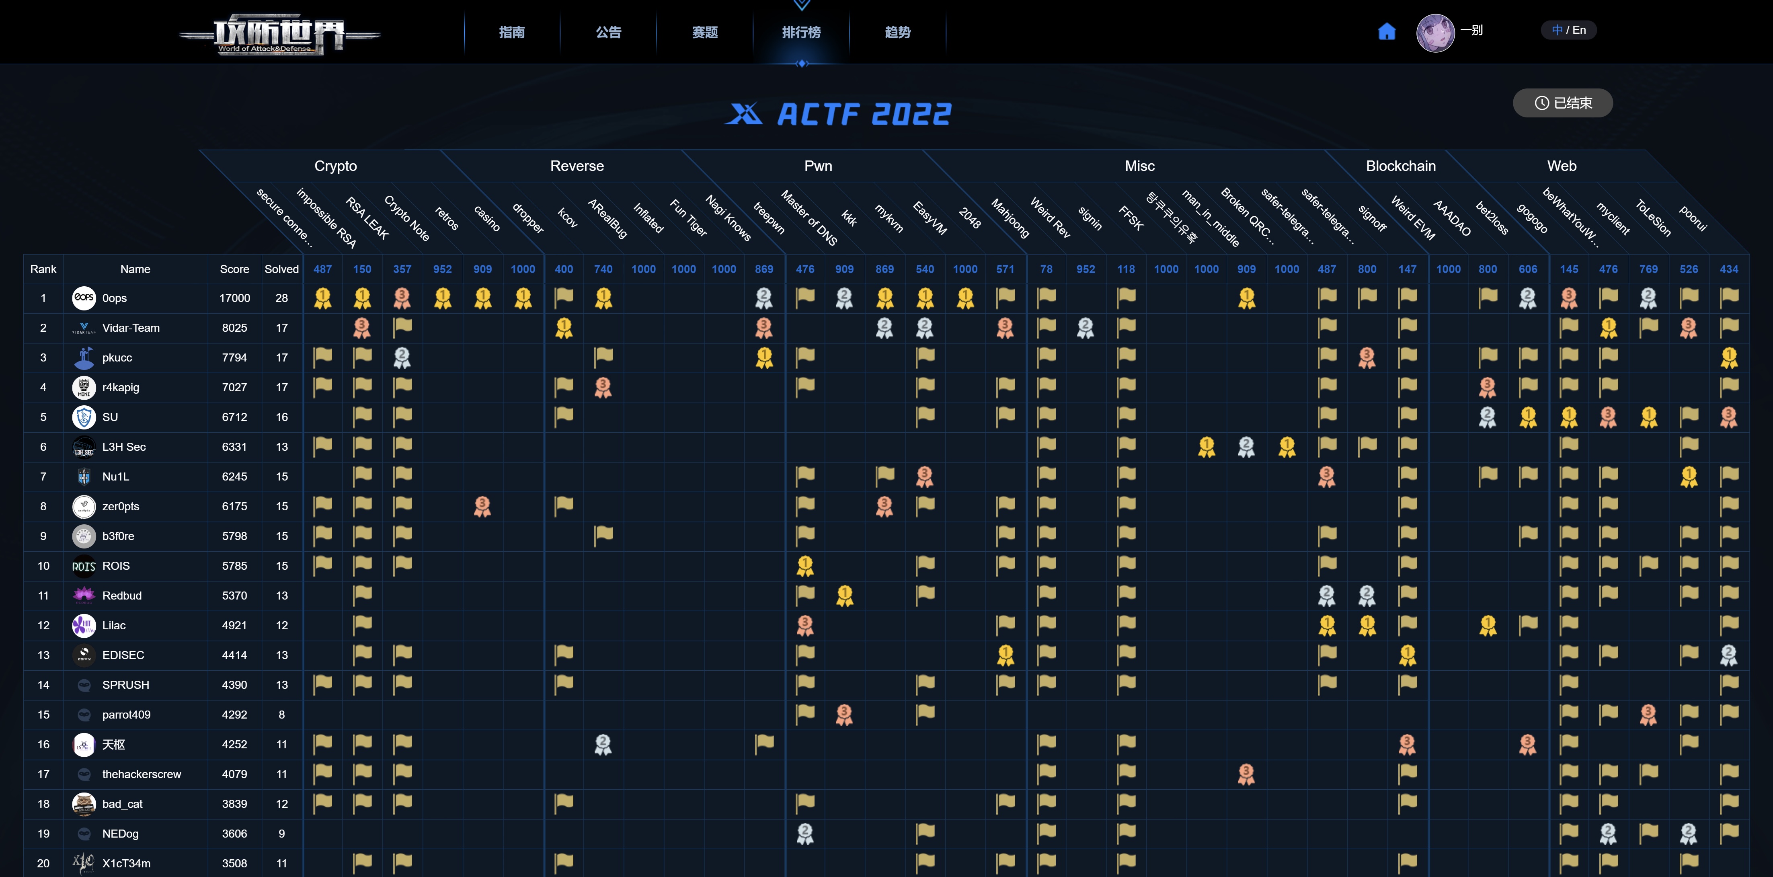Screen dimensions: 1773x877
Task: Click the flag icon for SU under kcov
Action: point(563,417)
